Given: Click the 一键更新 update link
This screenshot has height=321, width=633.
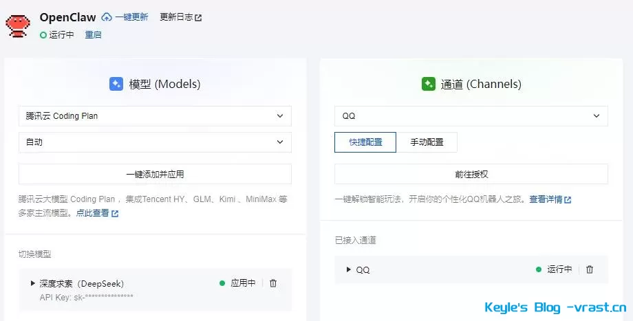Looking at the screenshot, I should (131, 17).
